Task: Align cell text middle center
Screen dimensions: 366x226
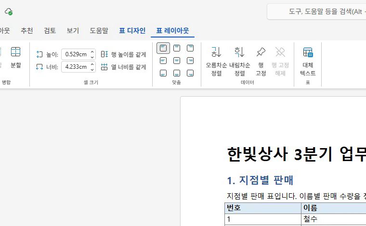Action: tap(177, 61)
